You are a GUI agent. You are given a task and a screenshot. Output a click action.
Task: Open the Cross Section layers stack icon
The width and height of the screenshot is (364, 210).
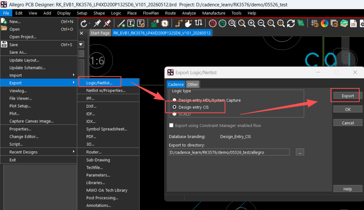coord(344,23)
